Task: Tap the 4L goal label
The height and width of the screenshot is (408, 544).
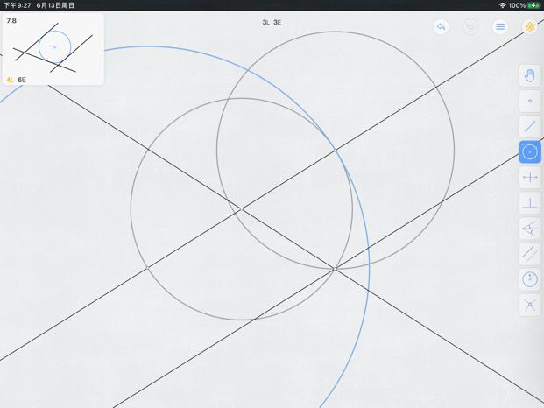Action: [11, 80]
